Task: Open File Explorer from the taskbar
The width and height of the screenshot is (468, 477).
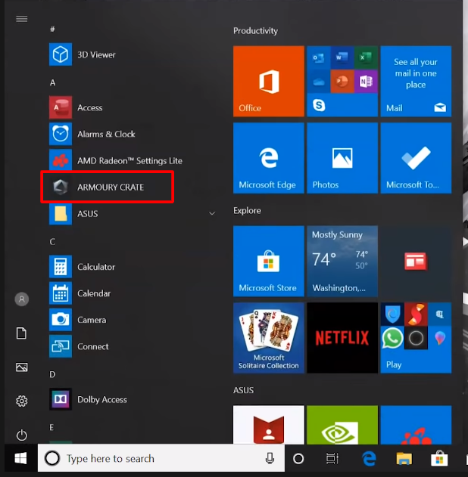Action: pyautogui.click(x=404, y=458)
